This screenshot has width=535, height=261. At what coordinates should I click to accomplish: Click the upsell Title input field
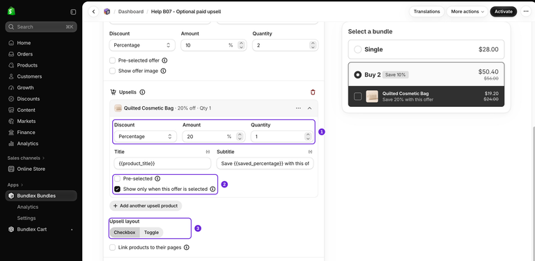point(163,163)
